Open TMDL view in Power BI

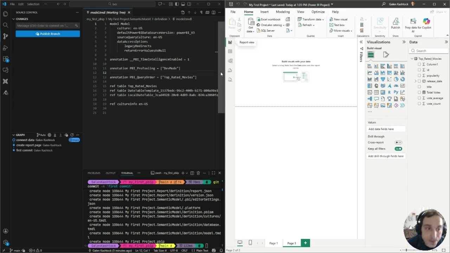tap(230, 80)
